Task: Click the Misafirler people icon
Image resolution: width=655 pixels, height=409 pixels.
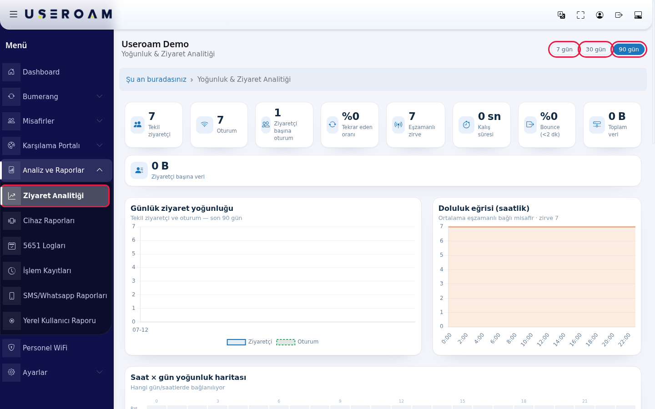Action: click(x=11, y=121)
